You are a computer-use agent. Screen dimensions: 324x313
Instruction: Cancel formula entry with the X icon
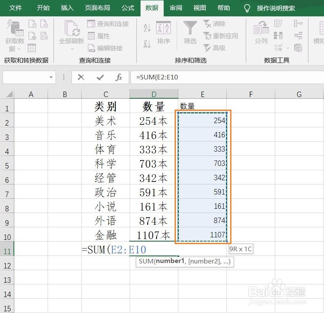81,77
